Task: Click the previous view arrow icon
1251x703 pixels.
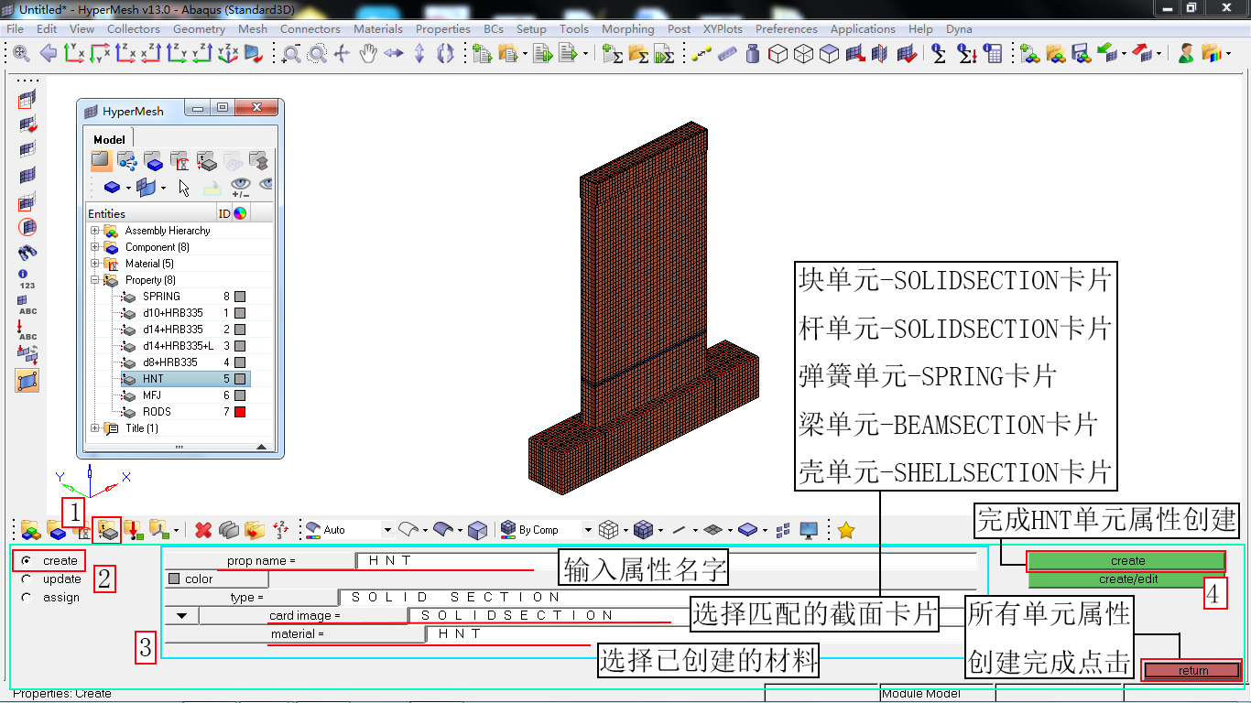Action: (49, 54)
